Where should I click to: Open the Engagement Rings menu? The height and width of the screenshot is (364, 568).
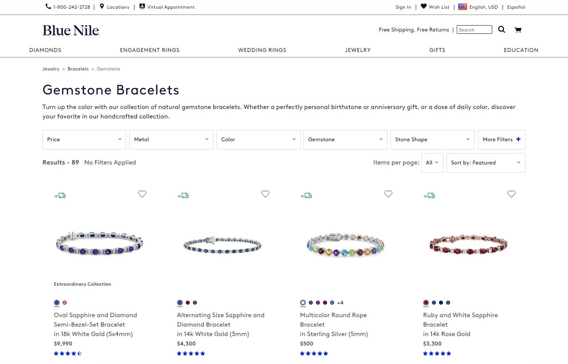149,50
